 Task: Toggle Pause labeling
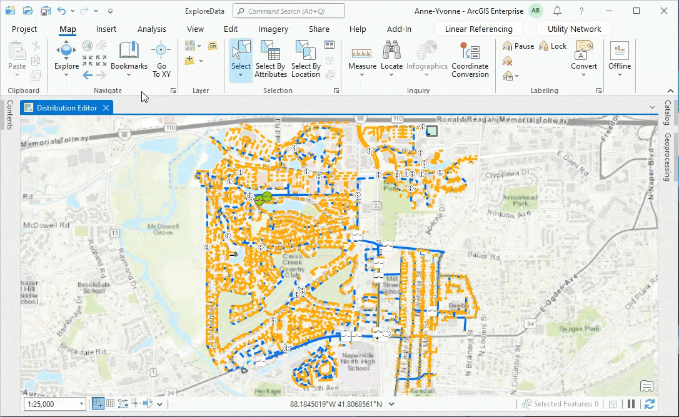point(518,46)
